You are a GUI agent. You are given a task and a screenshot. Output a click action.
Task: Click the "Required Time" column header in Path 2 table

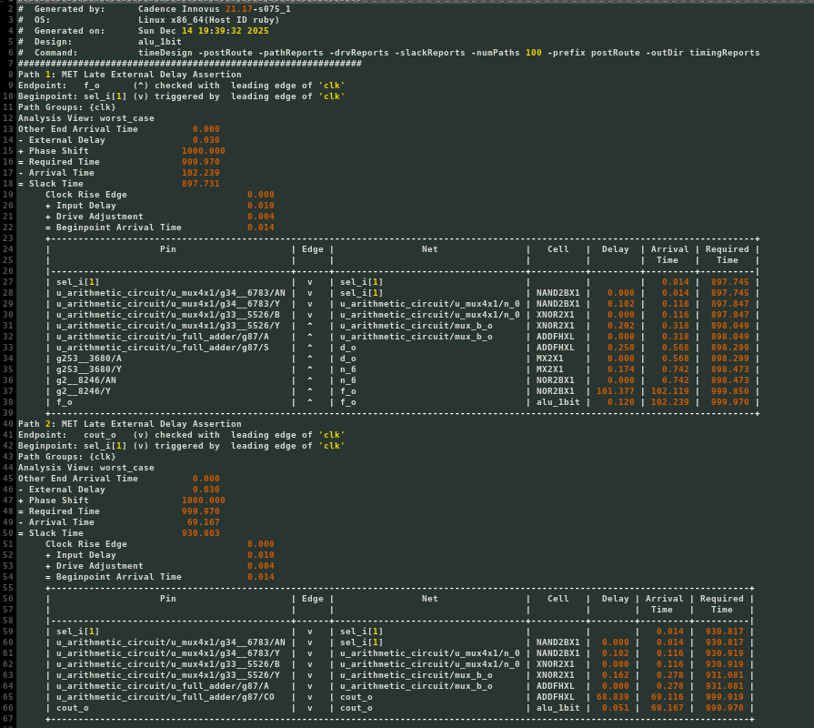(721, 604)
